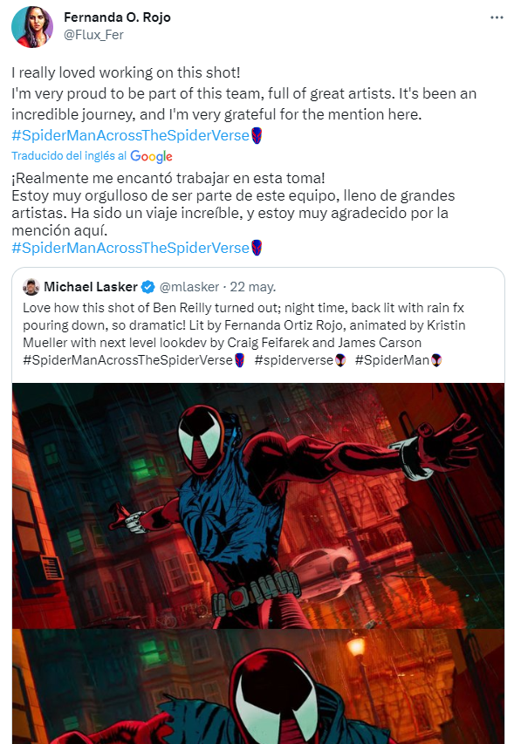
Task: Open the second Ben Reilly close-up image
Action: pyautogui.click(x=258, y=686)
